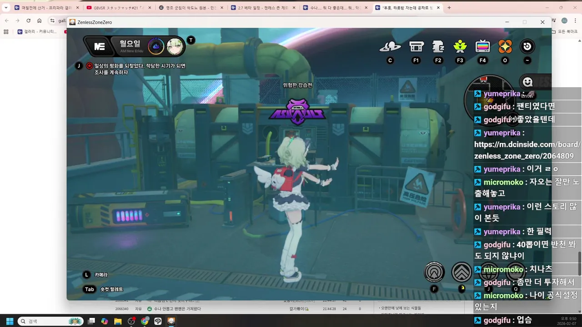Click the Windows taskbar search box
582x327 pixels.
pyautogui.click(x=50, y=321)
